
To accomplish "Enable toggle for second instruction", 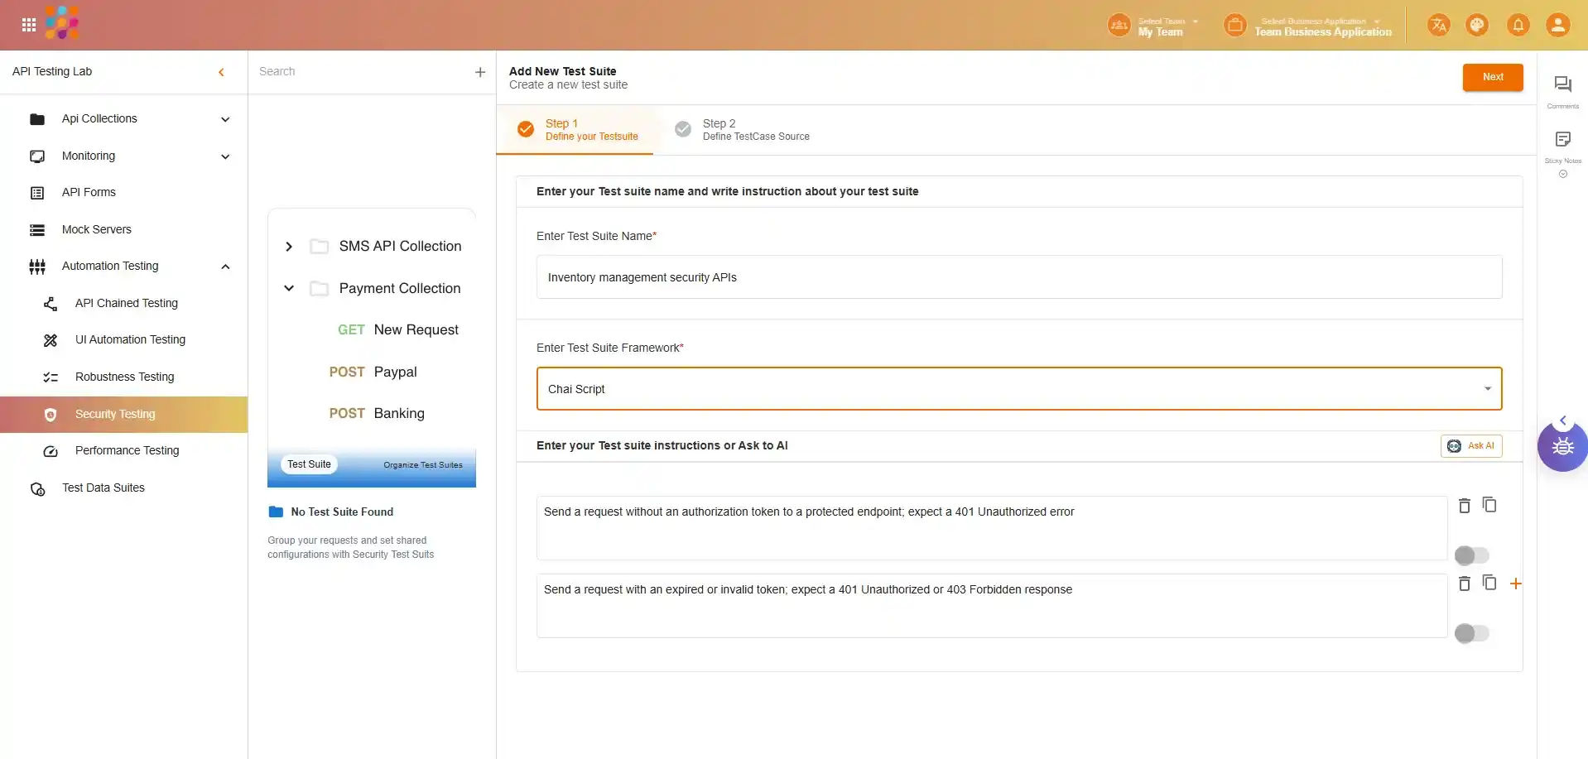I will click(1471, 633).
